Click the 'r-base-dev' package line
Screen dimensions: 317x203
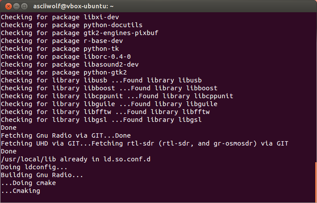click(x=62, y=41)
